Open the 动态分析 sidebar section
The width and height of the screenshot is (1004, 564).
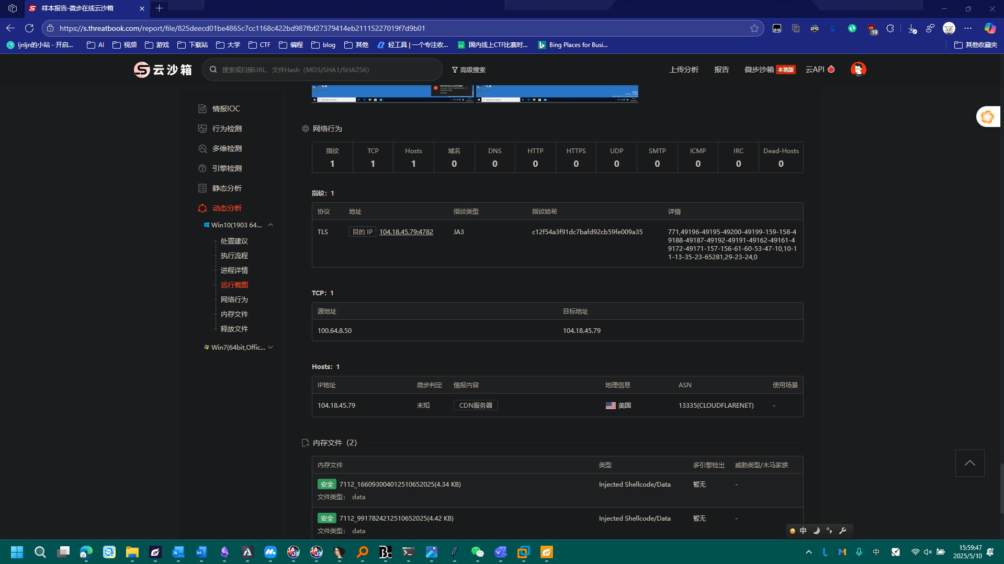click(220, 208)
